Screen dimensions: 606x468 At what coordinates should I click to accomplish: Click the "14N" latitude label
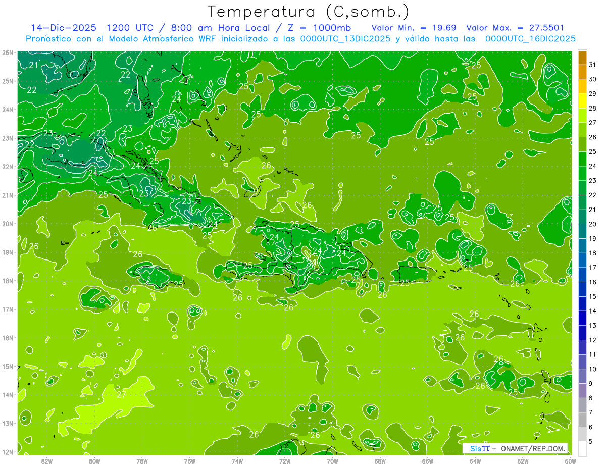(7, 395)
